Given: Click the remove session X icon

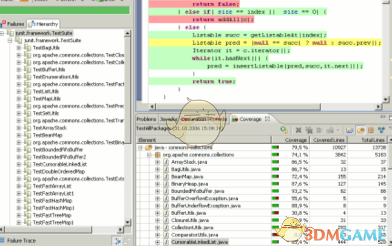Looking at the screenshot, I should 299,130.
